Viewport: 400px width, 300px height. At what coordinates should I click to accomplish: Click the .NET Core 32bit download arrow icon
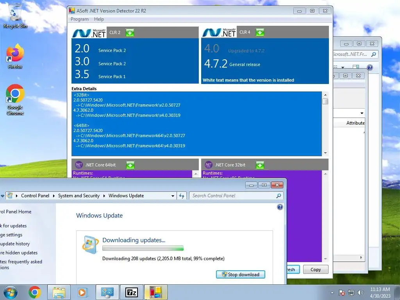pyautogui.click(x=260, y=165)
